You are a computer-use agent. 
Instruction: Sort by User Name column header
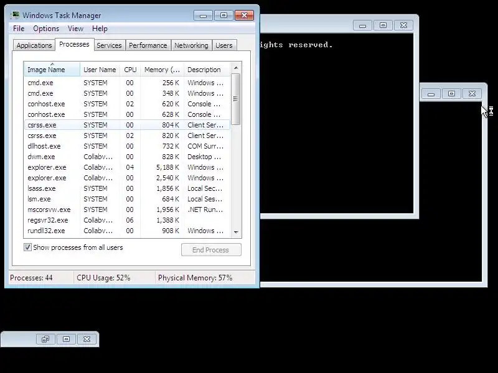click(x=100, y=70)
